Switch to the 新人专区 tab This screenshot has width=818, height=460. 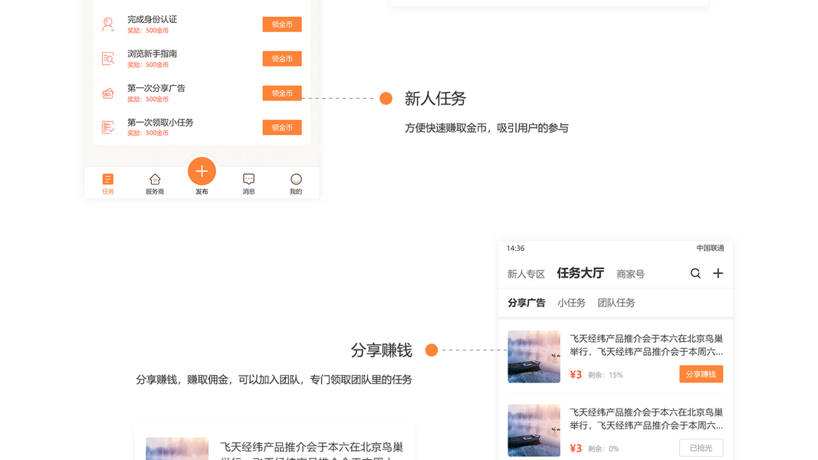(526, 274)
